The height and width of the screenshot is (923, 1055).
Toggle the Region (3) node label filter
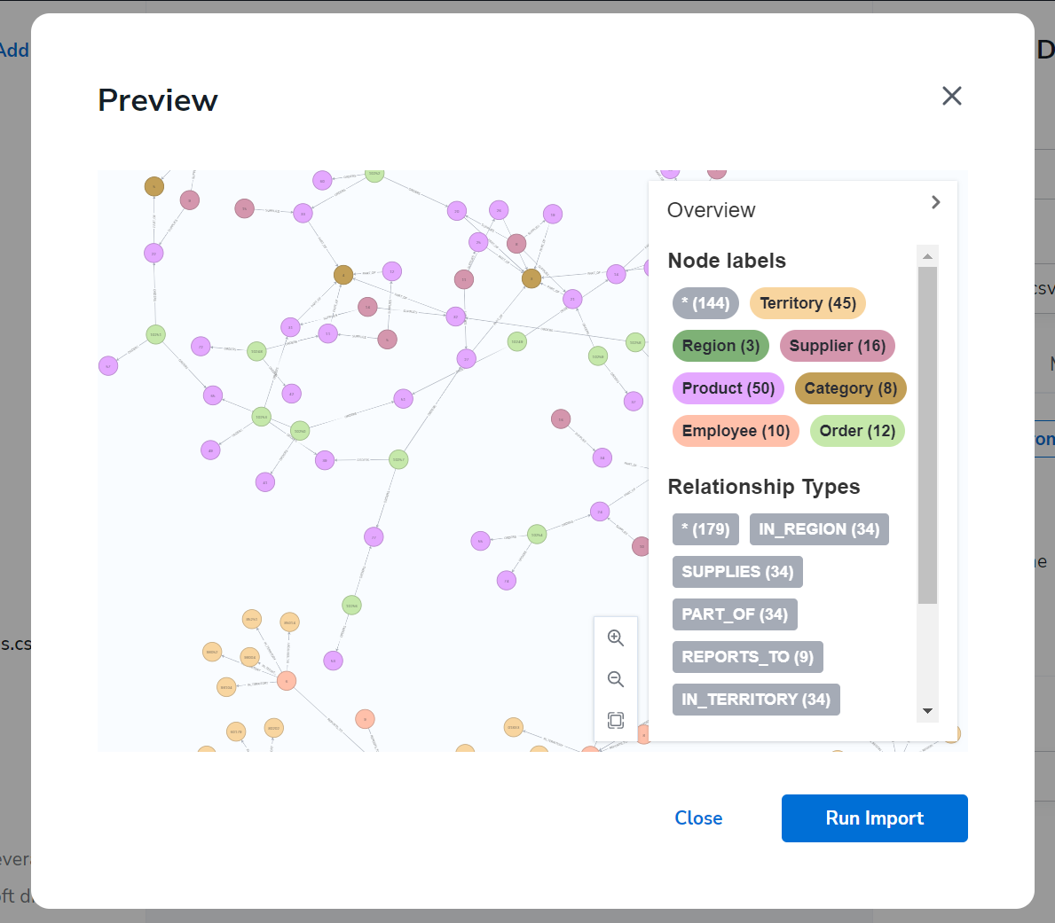(720, 346)
